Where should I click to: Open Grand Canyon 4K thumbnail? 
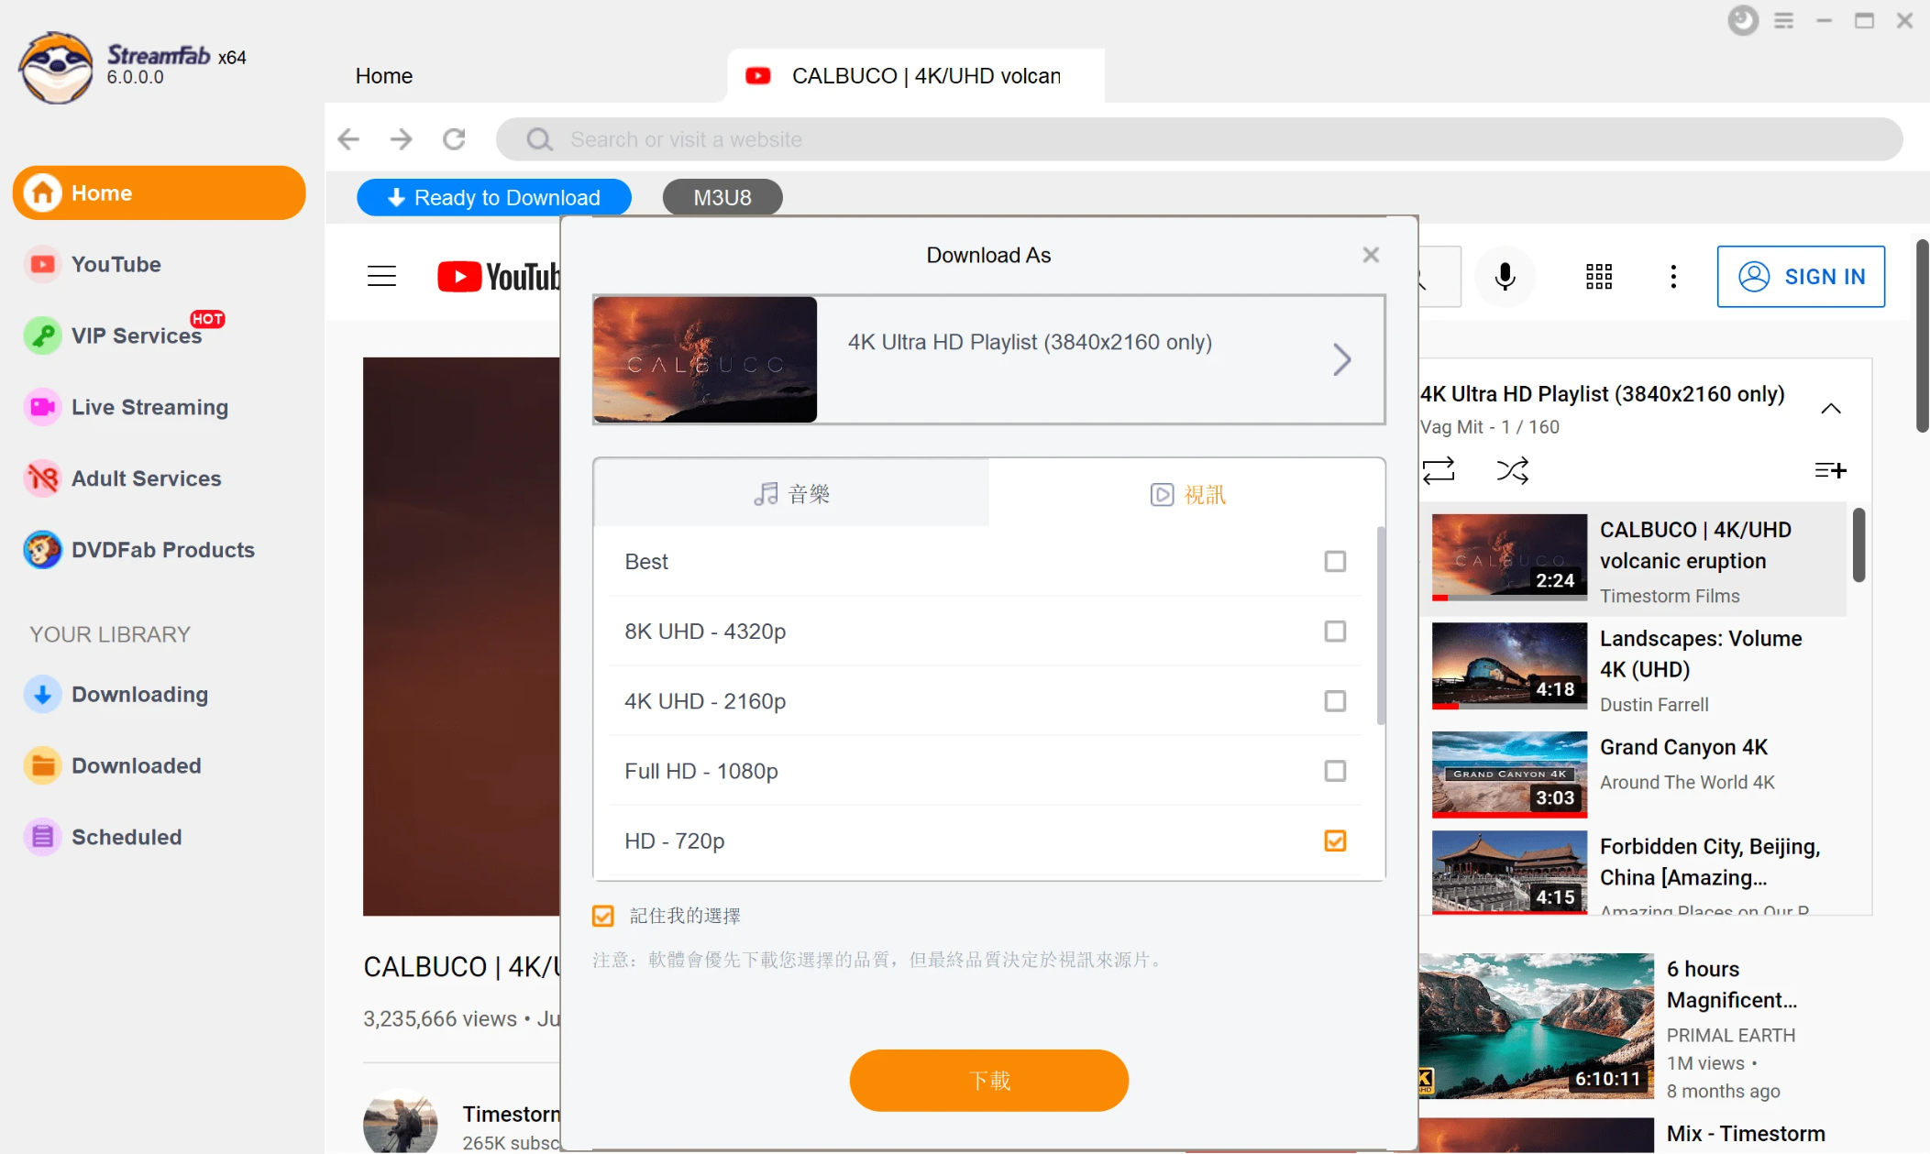coord(1509,775)
